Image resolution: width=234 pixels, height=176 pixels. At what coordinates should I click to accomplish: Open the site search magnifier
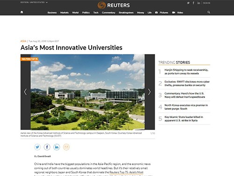click(x=209, y=12)
